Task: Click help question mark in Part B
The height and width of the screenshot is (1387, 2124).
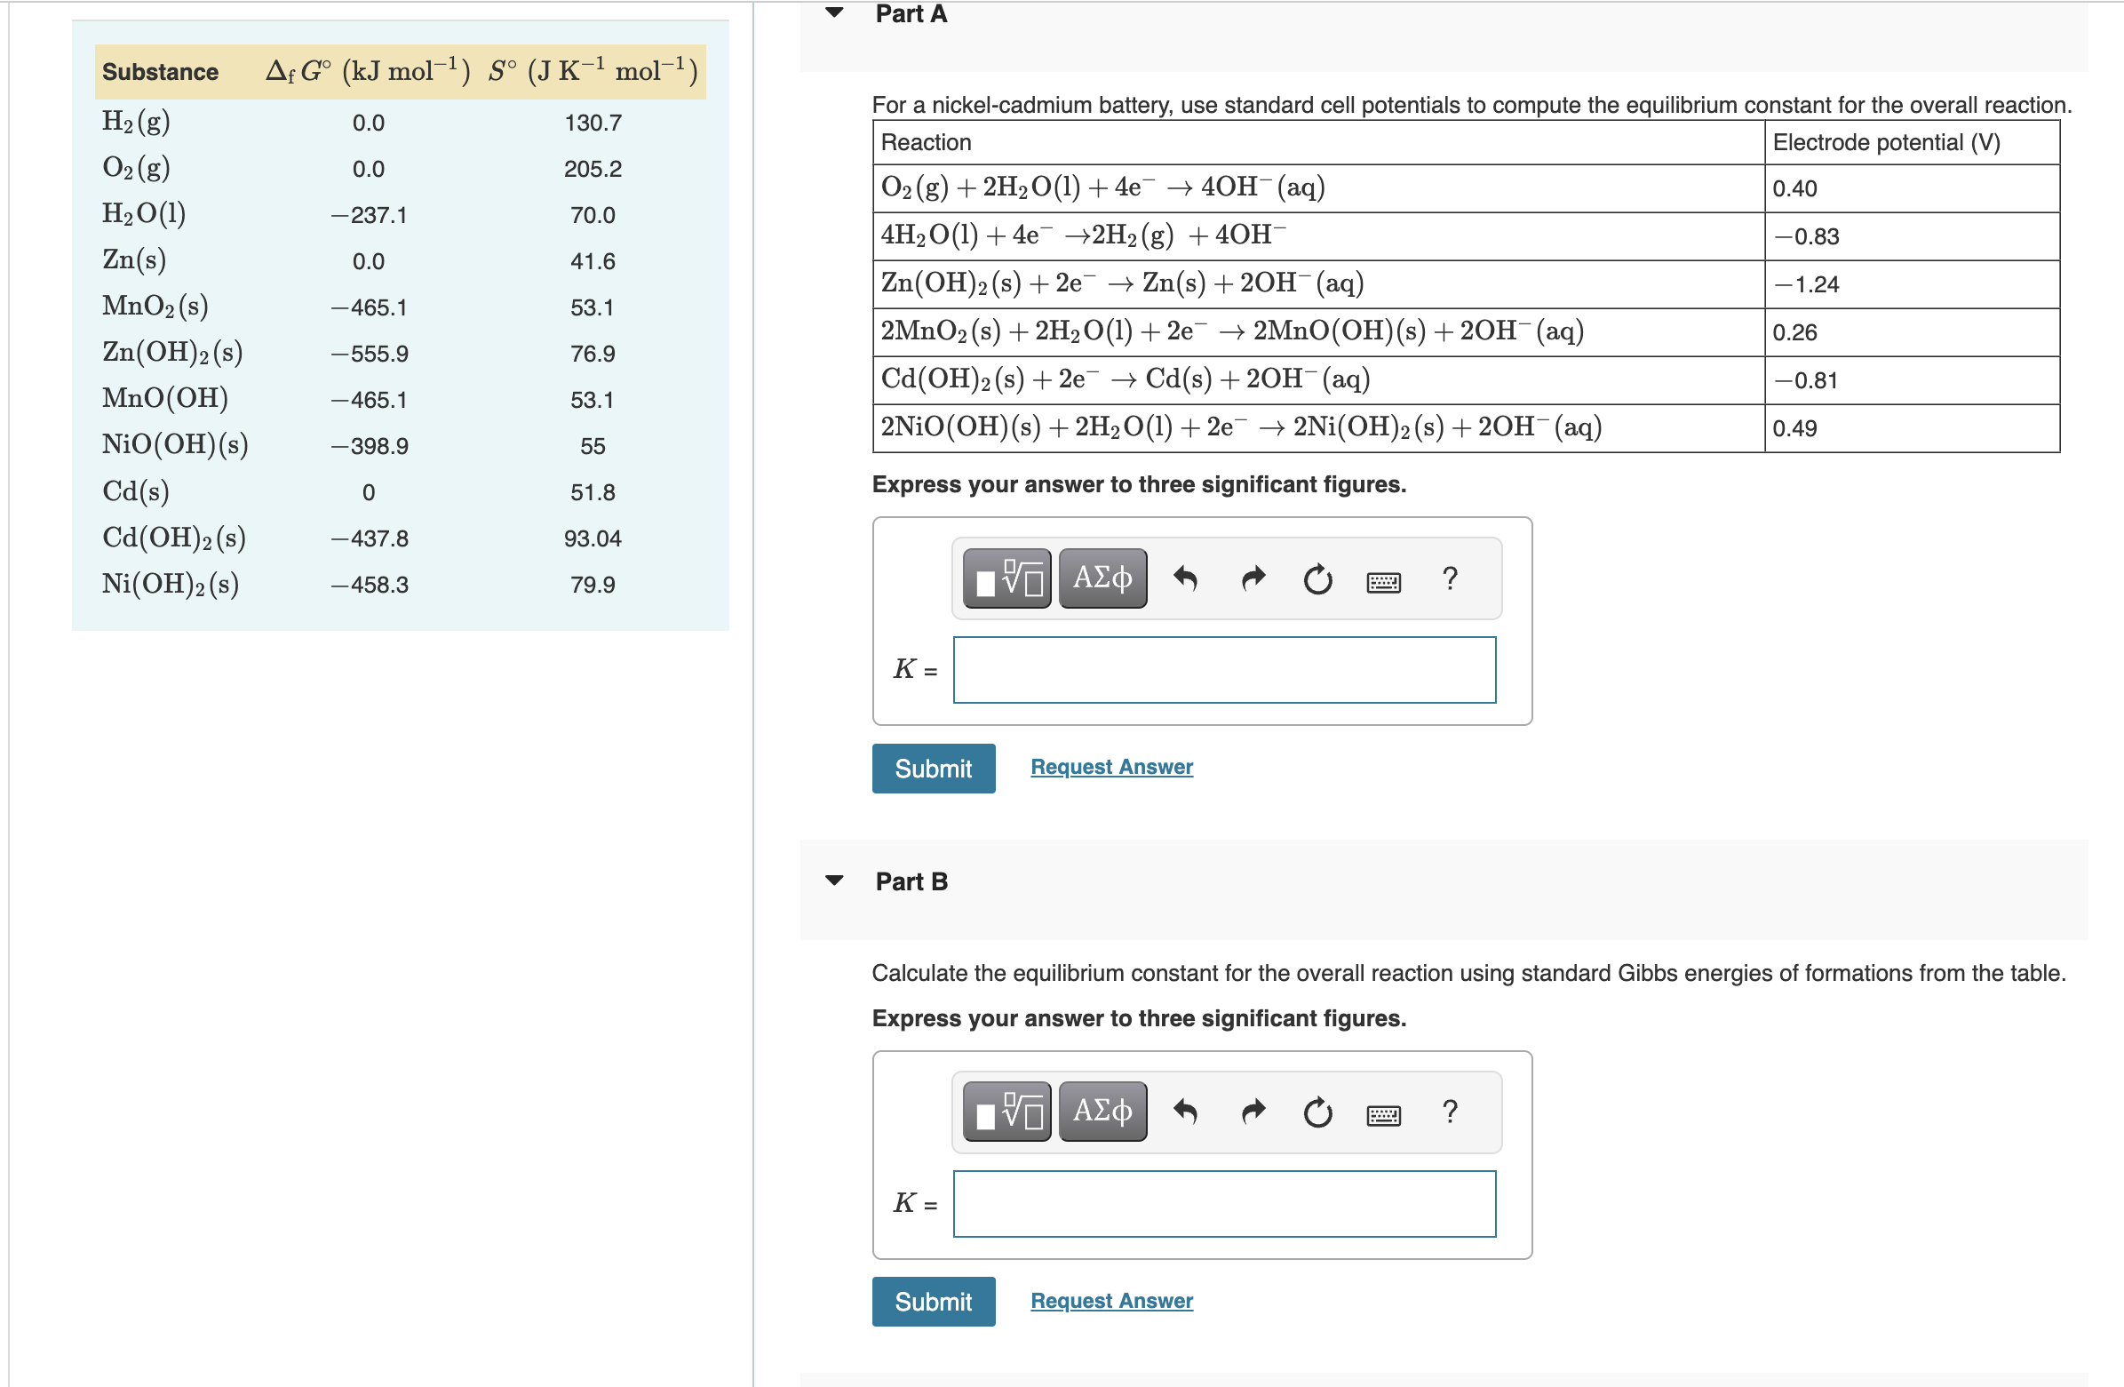Action: pos(1451,1112)
